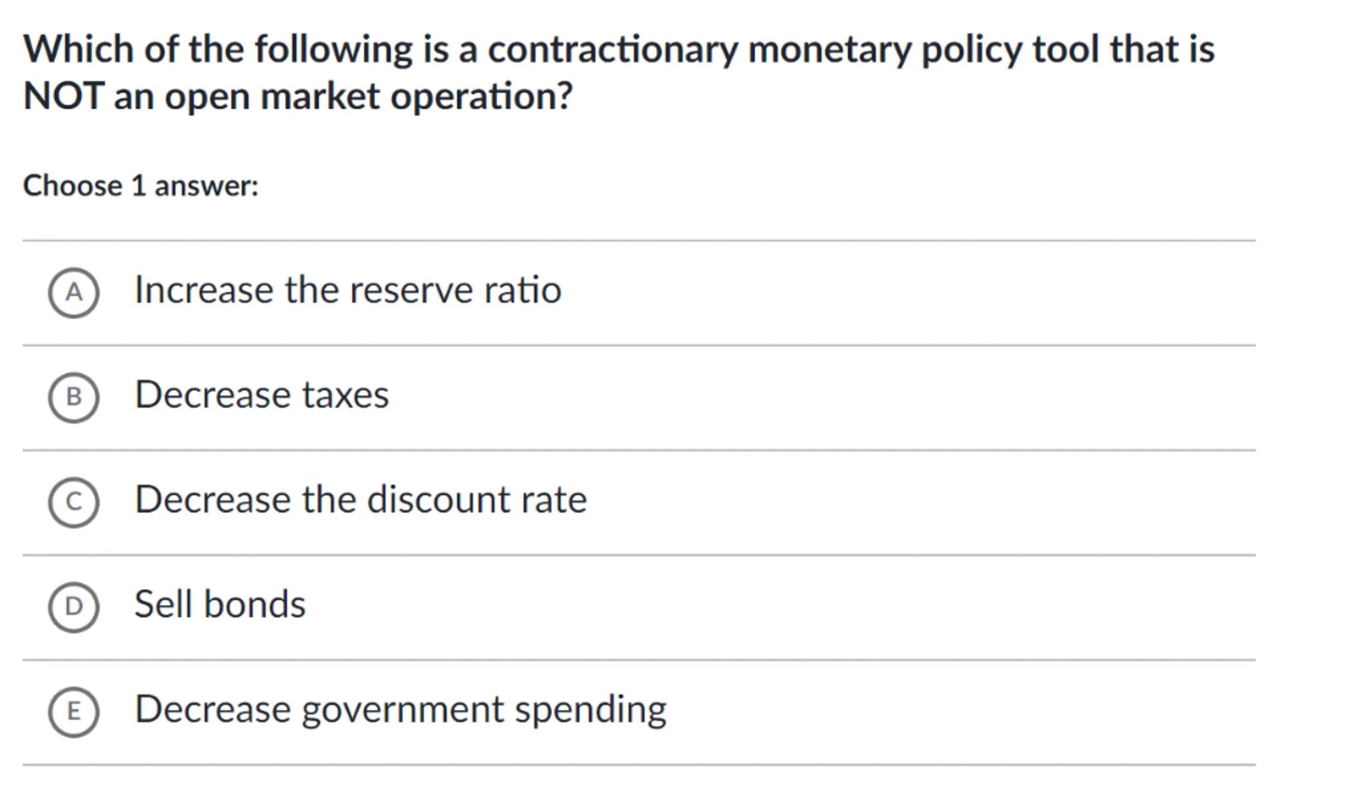Click 'NOT an open market operation?' line
This screenshot has width=1360, height=803.
point(297,97)
